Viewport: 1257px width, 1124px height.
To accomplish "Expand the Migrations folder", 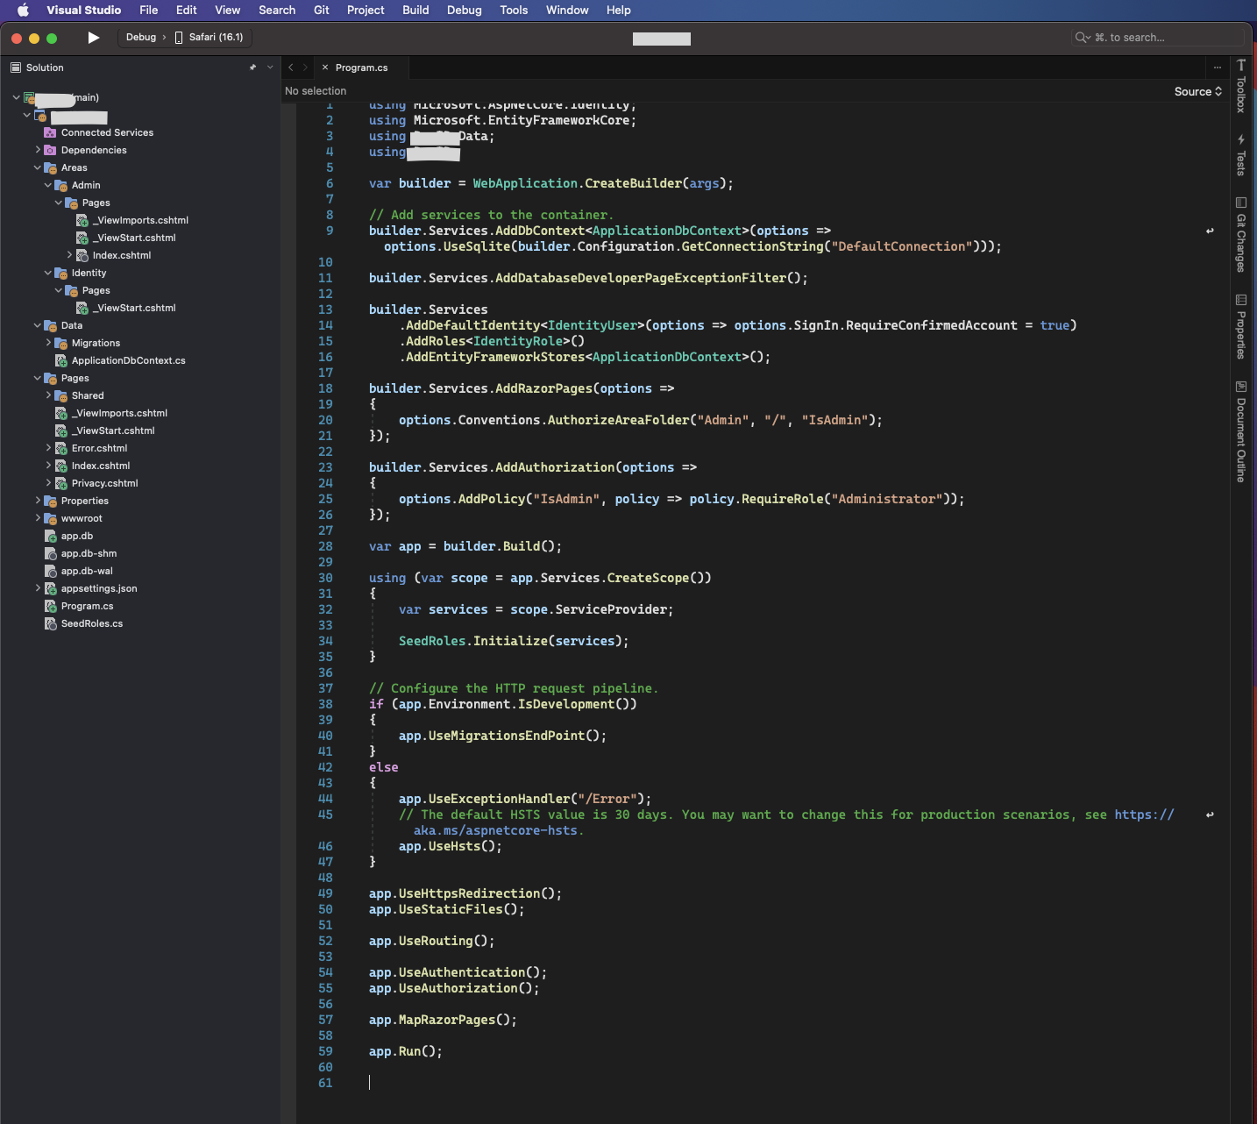I will pyautogui.click(x=48, y=343).
